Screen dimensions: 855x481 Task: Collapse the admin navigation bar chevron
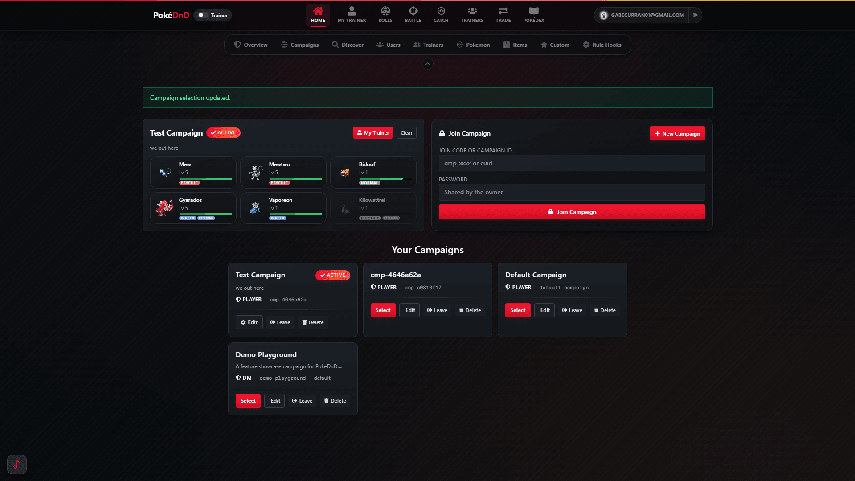click(x=427, y=64)
